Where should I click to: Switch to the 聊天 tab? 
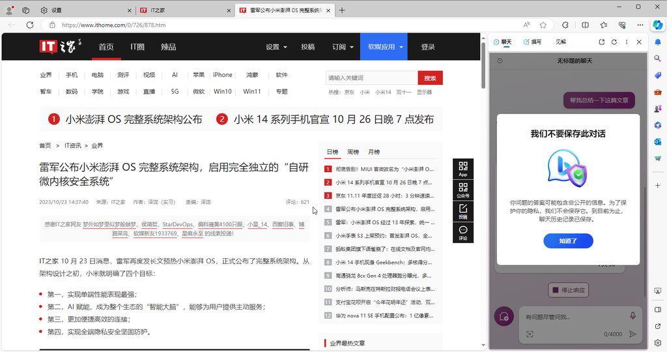[502, 42]
